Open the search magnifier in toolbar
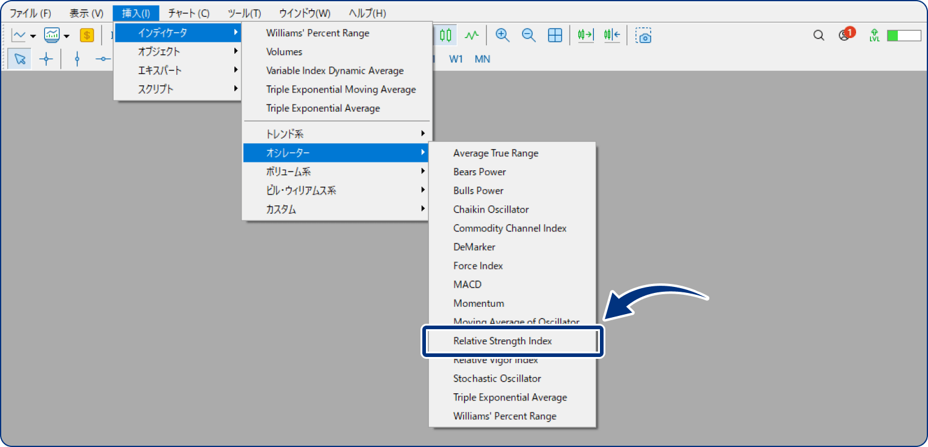 click(x=819, y=36)
